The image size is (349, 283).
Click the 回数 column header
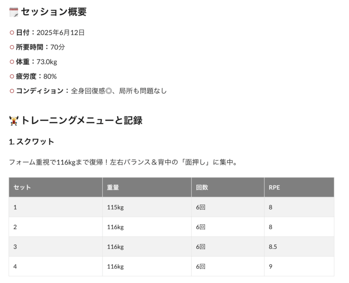[228, 187]
